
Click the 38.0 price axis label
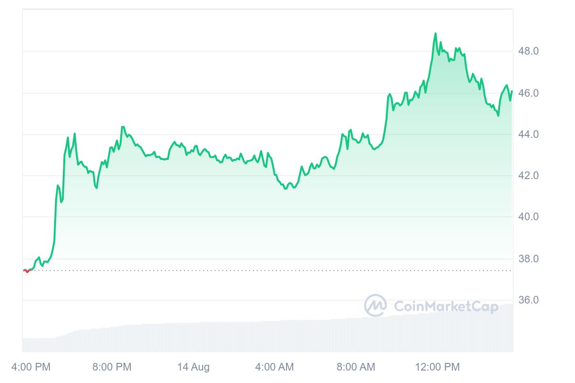click(529, 259)
